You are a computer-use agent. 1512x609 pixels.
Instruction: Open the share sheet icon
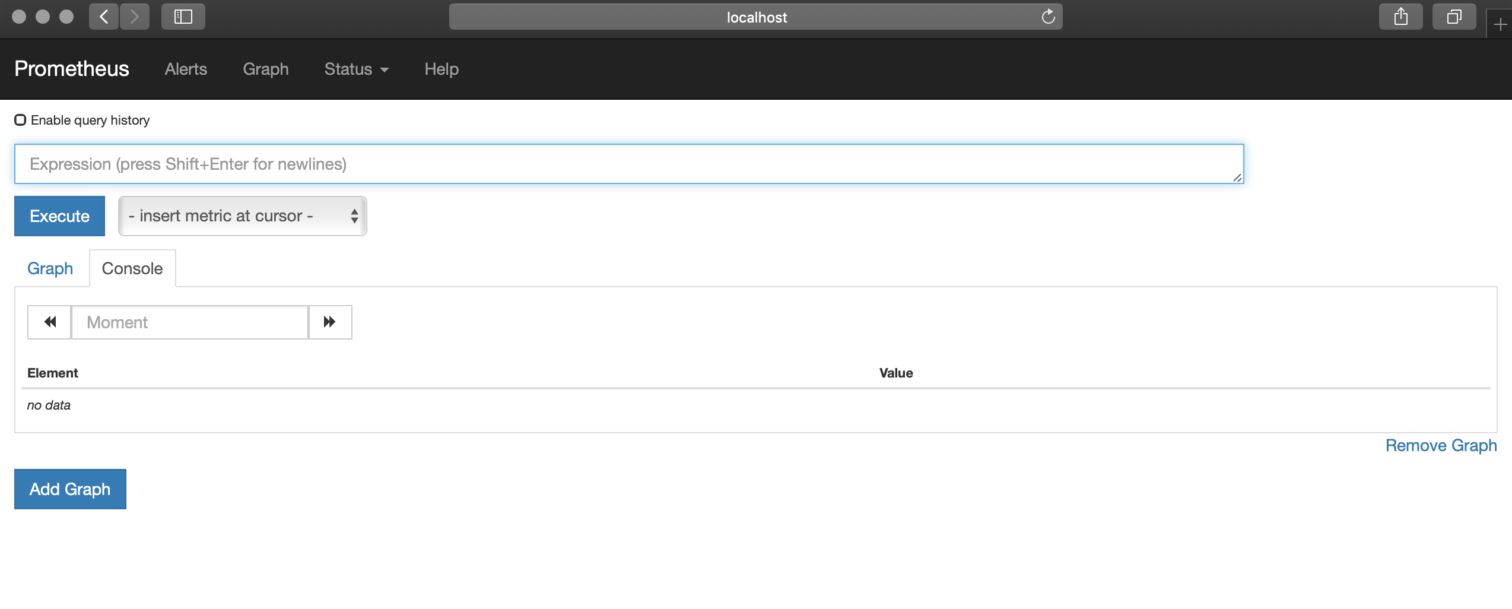(x=1400, y=17)
